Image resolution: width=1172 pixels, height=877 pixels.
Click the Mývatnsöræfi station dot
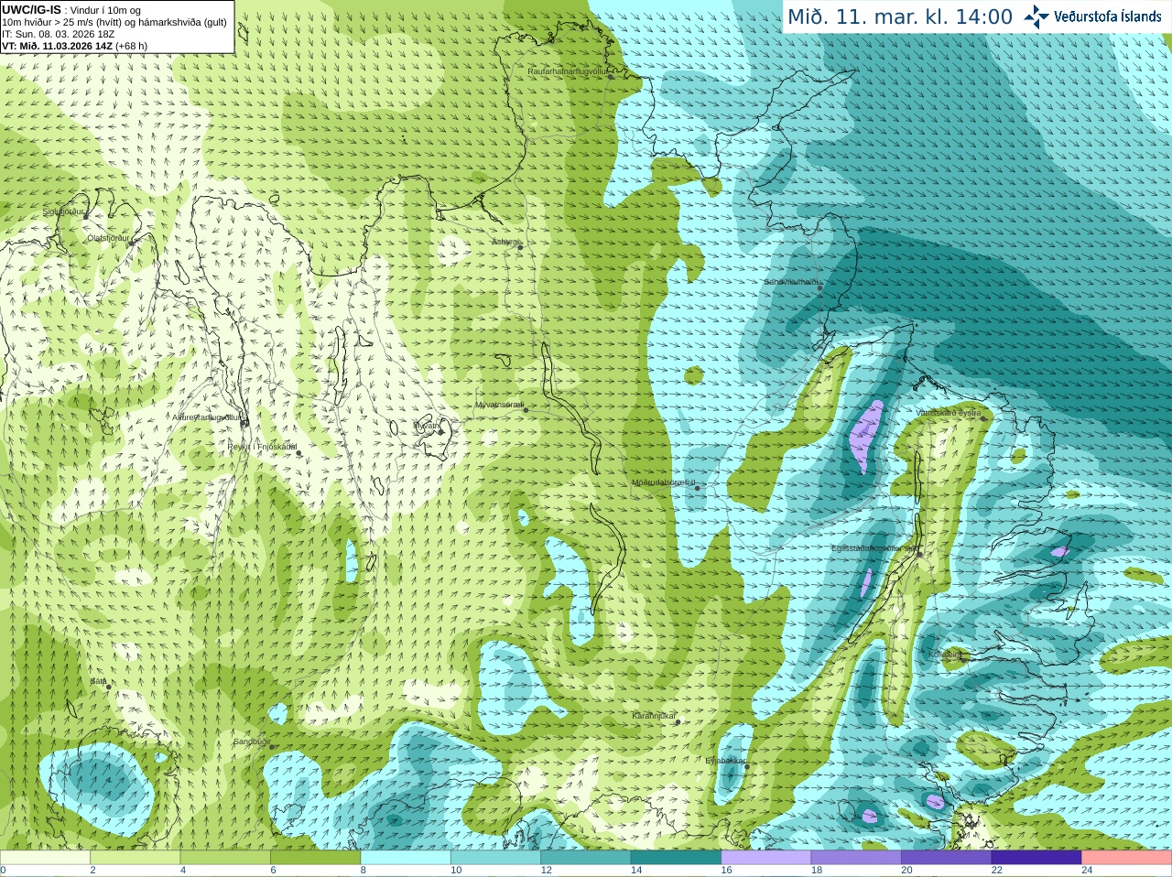pyautogui.click(x=526, y=410)
